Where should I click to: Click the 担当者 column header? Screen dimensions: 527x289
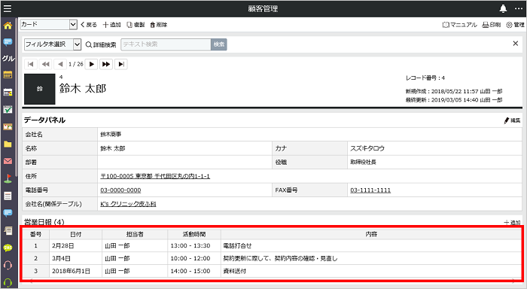pos(135,234)
